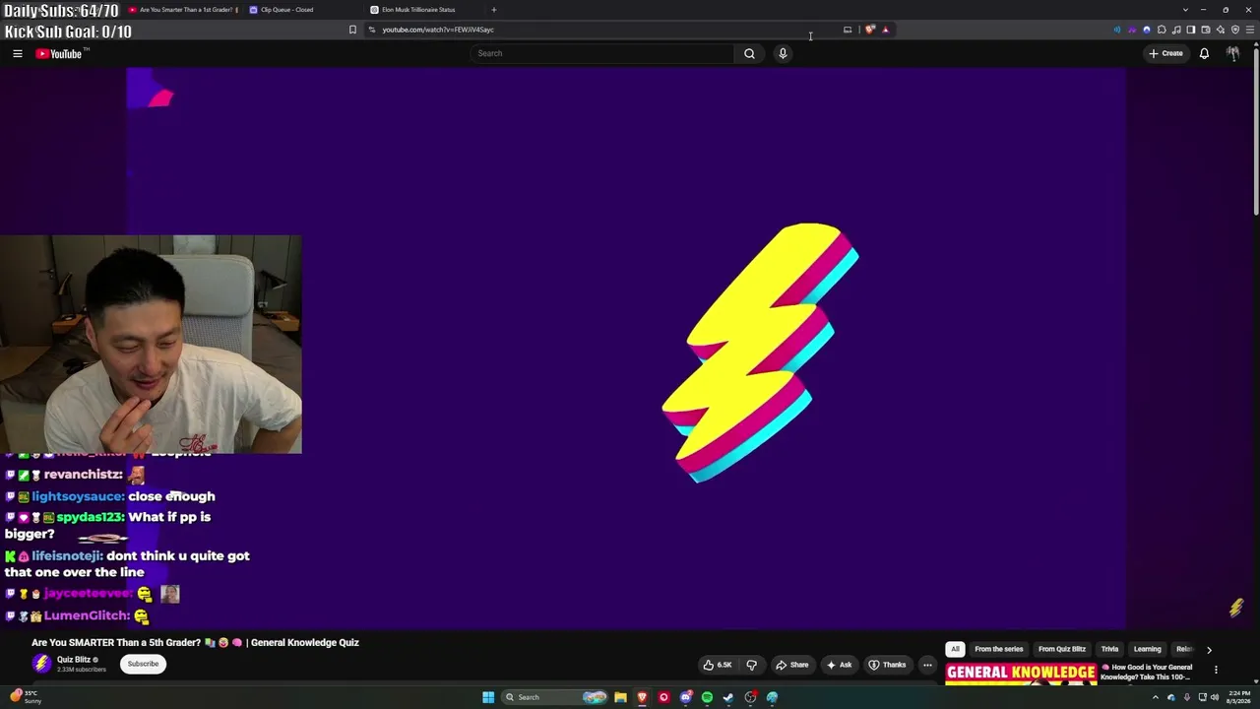Bookmark this page in the browser
This screenshot has height=709, width=1260.
click(352, 30)
